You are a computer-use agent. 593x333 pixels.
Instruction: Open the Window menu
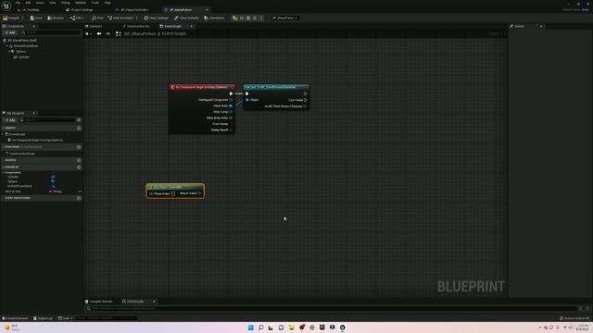click(x=81, y=3)
